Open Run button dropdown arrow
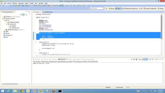 (25, 6)
